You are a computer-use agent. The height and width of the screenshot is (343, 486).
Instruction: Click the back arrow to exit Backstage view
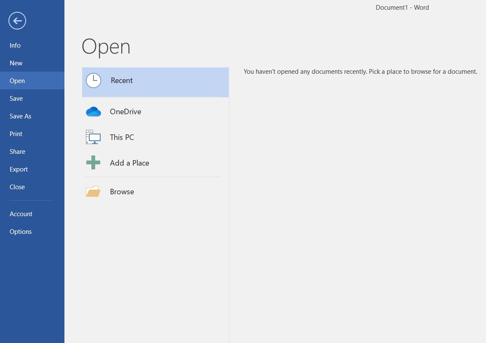pyautogui.click(x=17, y=20)
